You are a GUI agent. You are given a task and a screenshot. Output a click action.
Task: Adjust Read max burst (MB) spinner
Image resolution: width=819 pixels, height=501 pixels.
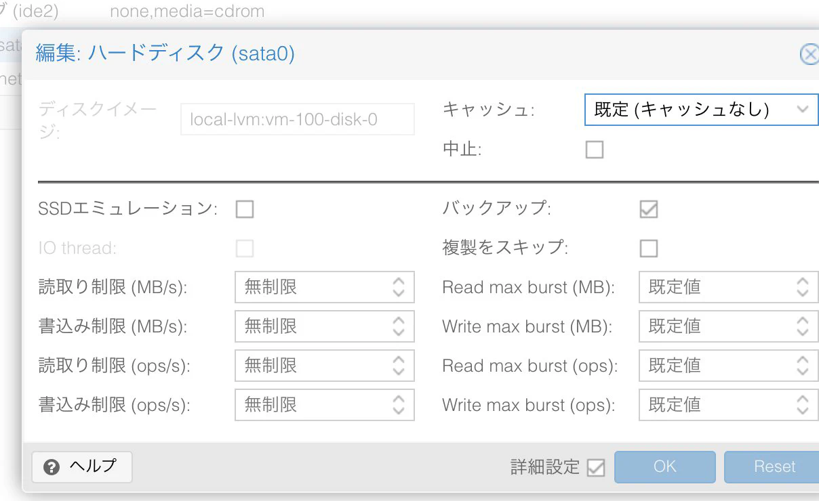pos(803,288)
